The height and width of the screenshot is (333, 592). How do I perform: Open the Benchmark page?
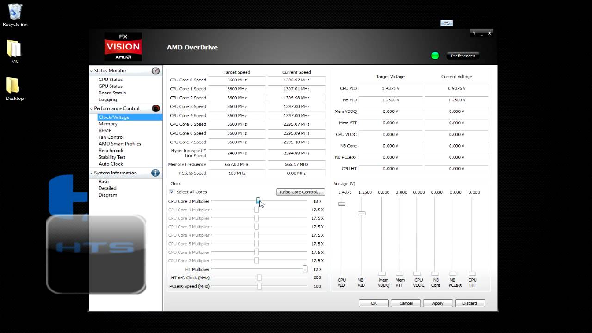111,150
